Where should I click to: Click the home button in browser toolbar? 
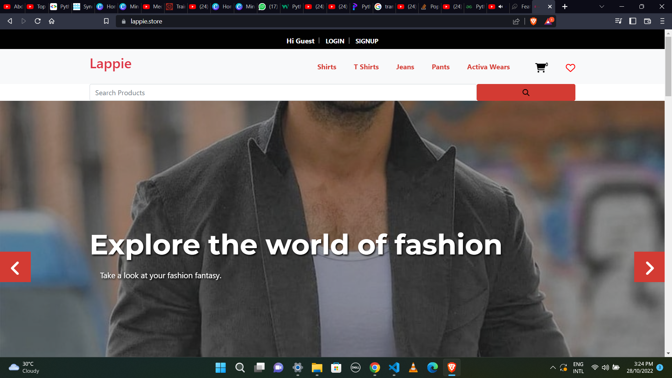[x=52, y=21]
